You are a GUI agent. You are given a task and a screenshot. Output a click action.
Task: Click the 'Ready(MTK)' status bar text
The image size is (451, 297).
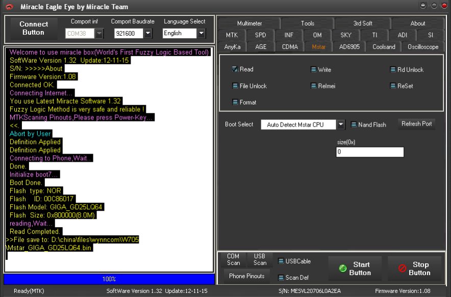(29, 291)
